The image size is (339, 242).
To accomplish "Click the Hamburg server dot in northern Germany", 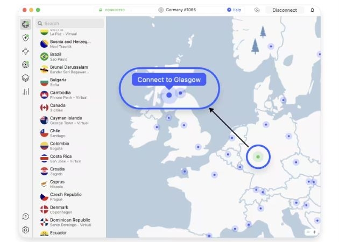I will (x=266, y=124).
